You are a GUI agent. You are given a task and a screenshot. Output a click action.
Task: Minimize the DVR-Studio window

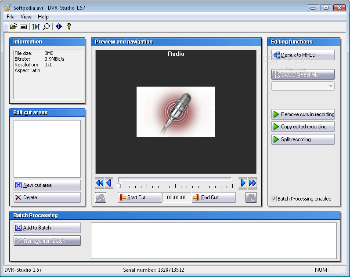[x=313, y=8]
